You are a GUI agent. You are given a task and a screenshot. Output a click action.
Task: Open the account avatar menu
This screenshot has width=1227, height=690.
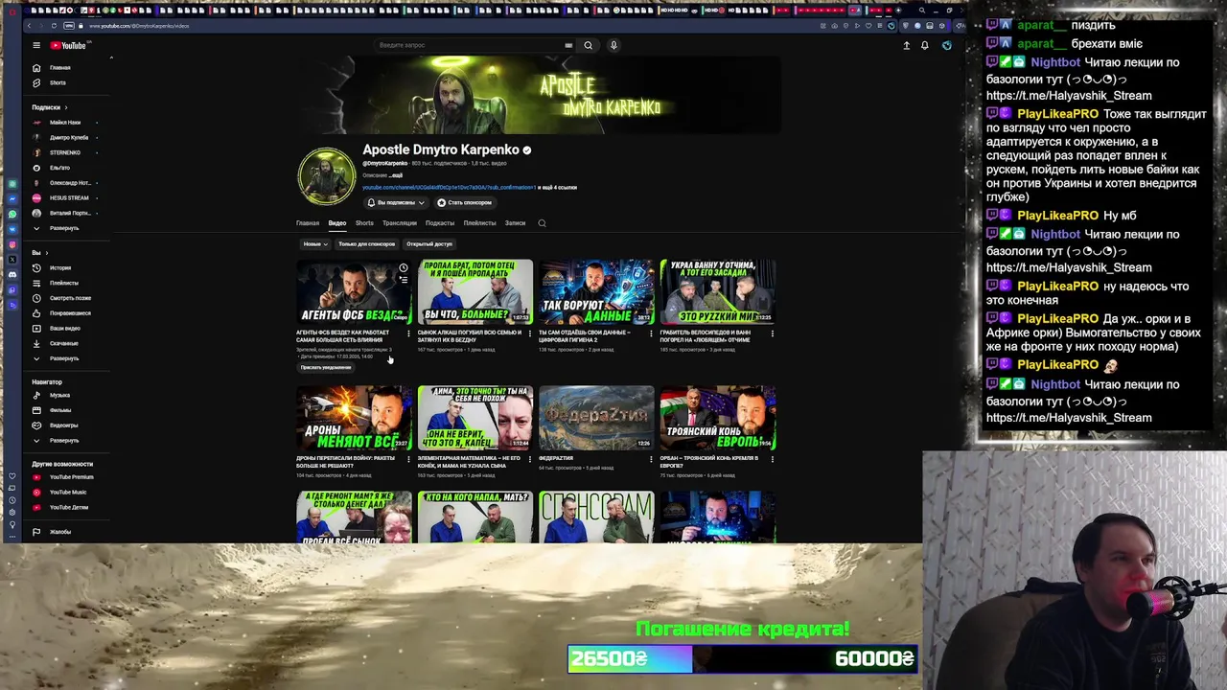(x=946, y=45)
